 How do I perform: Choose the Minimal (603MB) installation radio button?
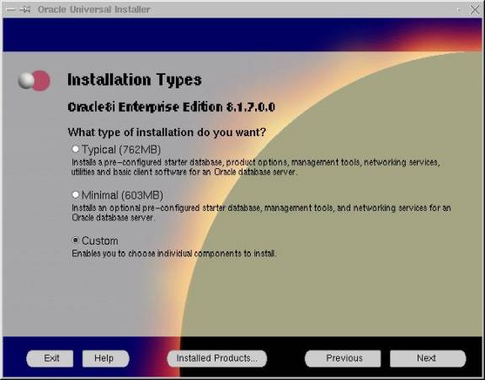(75, 195)
